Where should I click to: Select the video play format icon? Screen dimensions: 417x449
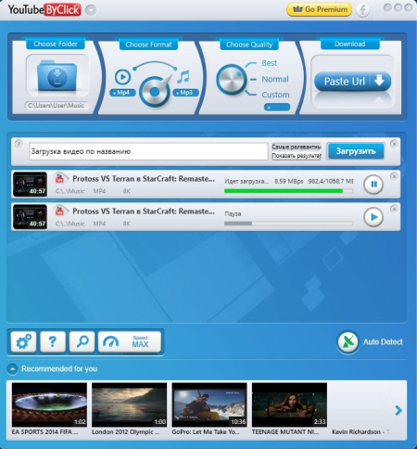click(x=122, y=77)
